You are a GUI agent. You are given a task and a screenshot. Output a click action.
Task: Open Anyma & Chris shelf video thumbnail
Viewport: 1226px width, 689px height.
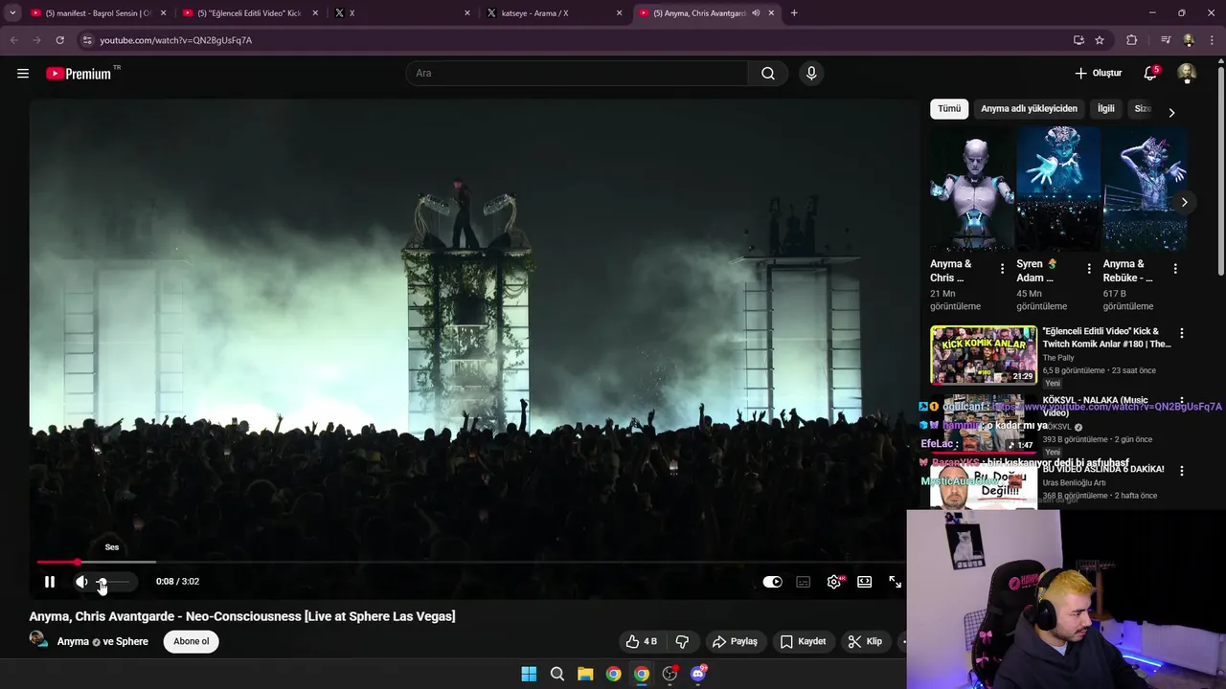pos(972,189)
